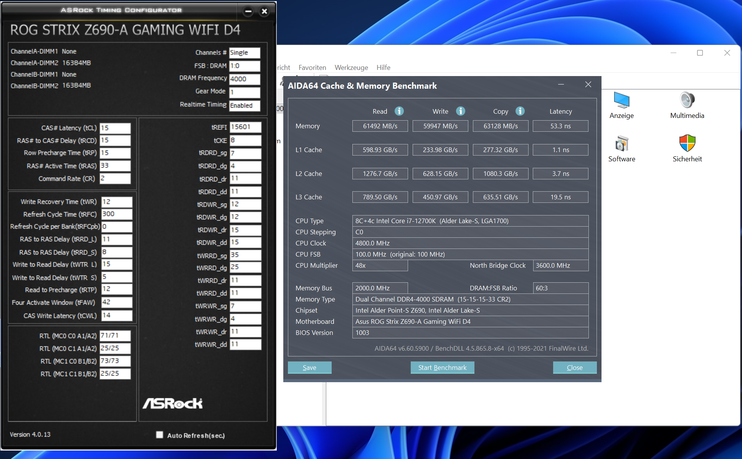Click the RTL (MC1 C0 B1/B2) field
742x459 pixels.
pos(115,361)
